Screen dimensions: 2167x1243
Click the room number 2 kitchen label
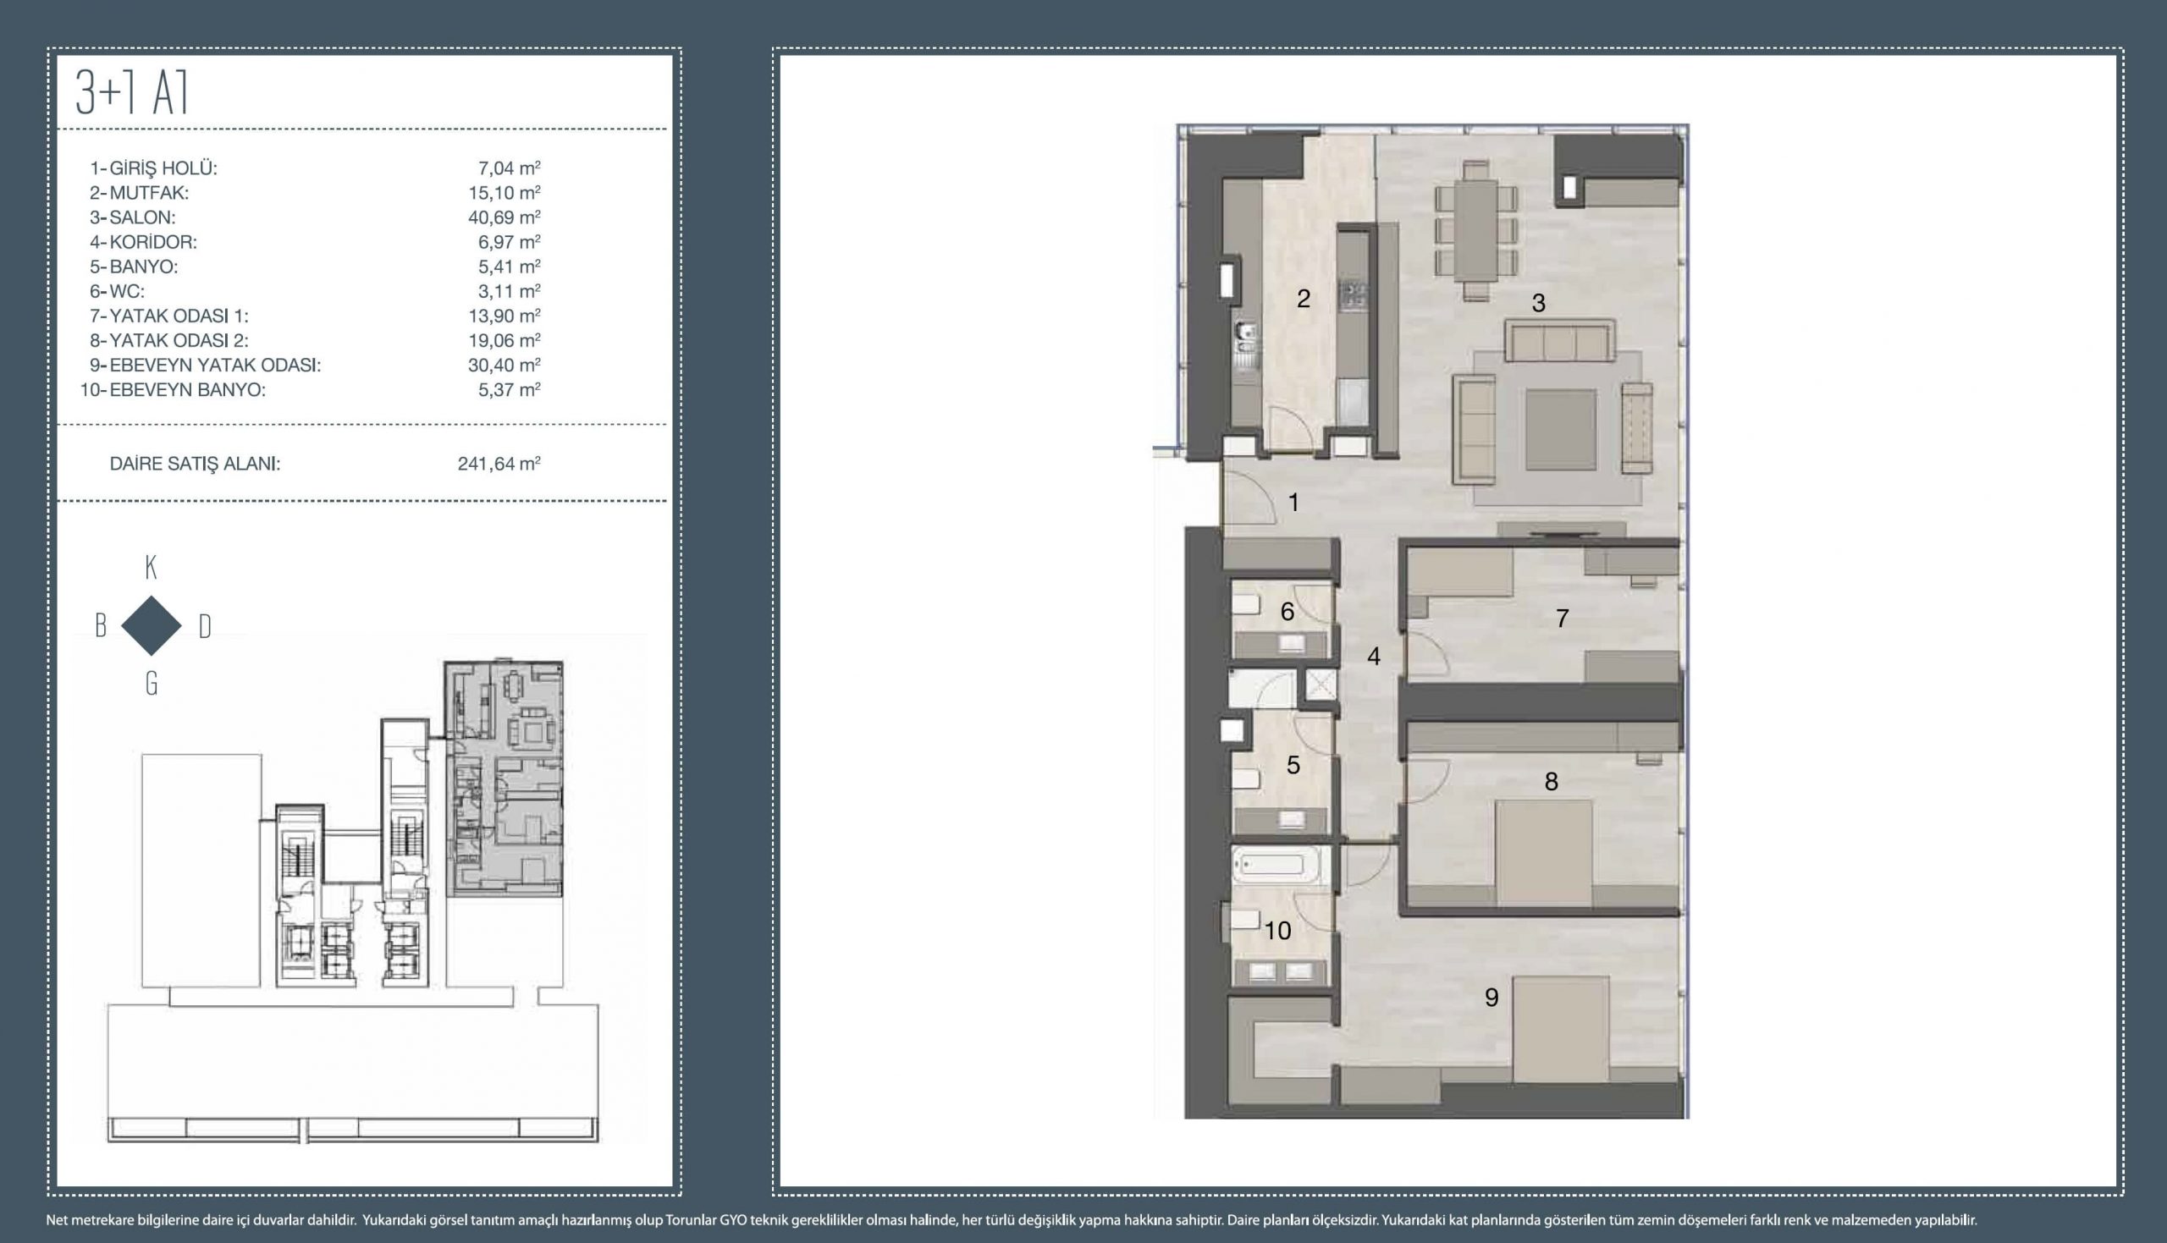coord(1303,299)
